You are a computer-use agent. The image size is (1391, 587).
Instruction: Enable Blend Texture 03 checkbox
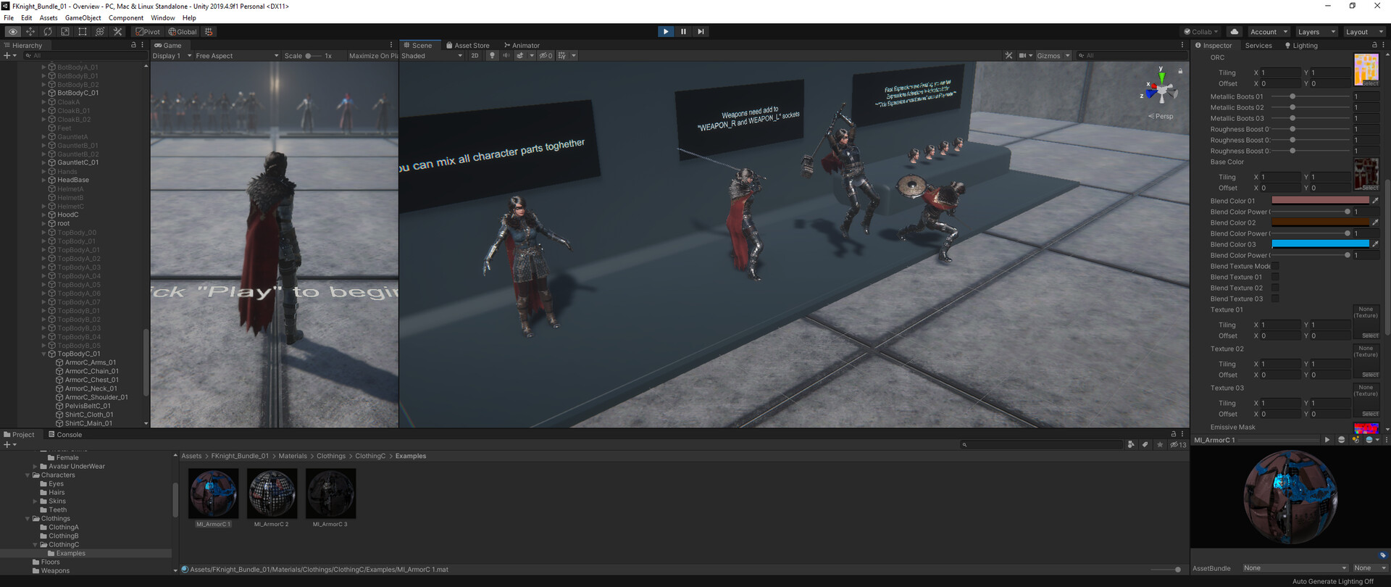click(x=1275, y=299)
